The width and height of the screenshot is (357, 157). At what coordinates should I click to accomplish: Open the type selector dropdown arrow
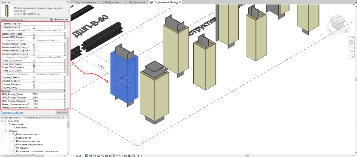coord(68,11)
